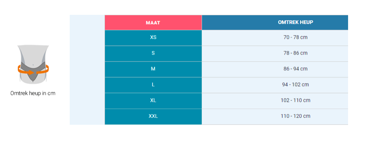Click the 78 - 86 cm value
376x145 pixels.
pyautogui.click(x=295, y=53)
